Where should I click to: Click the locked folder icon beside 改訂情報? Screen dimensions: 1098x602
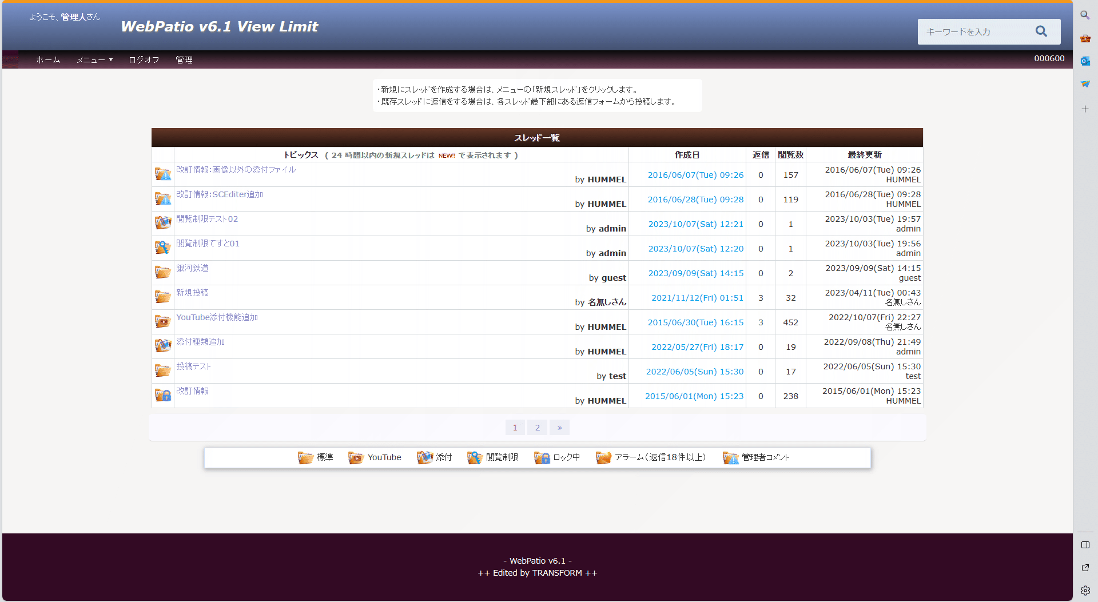pyautogui.click(x=162, y=396)
